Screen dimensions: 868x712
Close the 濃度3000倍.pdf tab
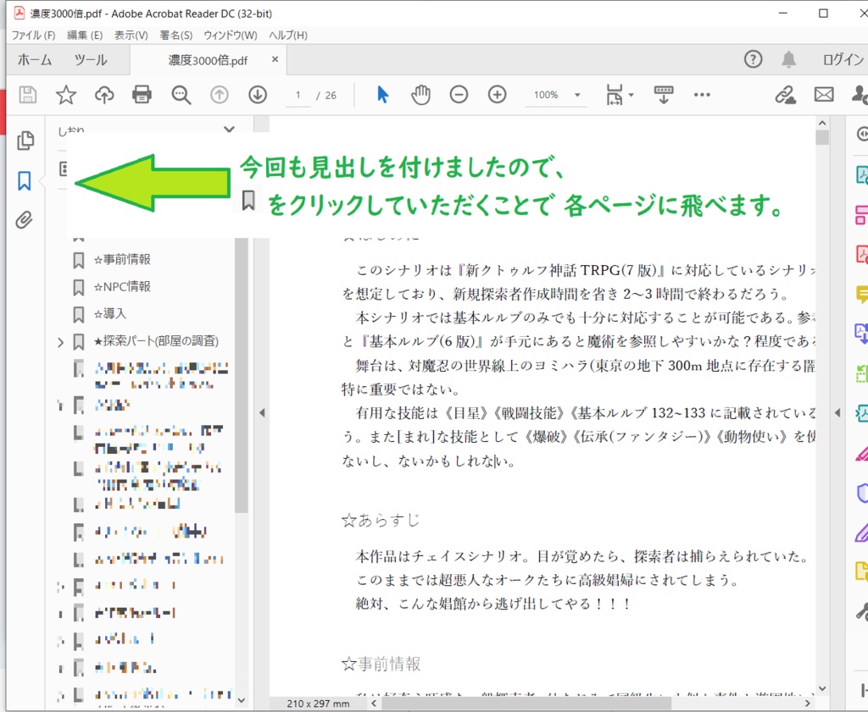(275, 59)
